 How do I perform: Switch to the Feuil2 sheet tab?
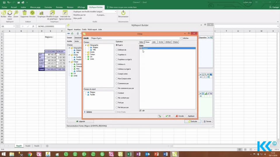(x=28, y=146)
